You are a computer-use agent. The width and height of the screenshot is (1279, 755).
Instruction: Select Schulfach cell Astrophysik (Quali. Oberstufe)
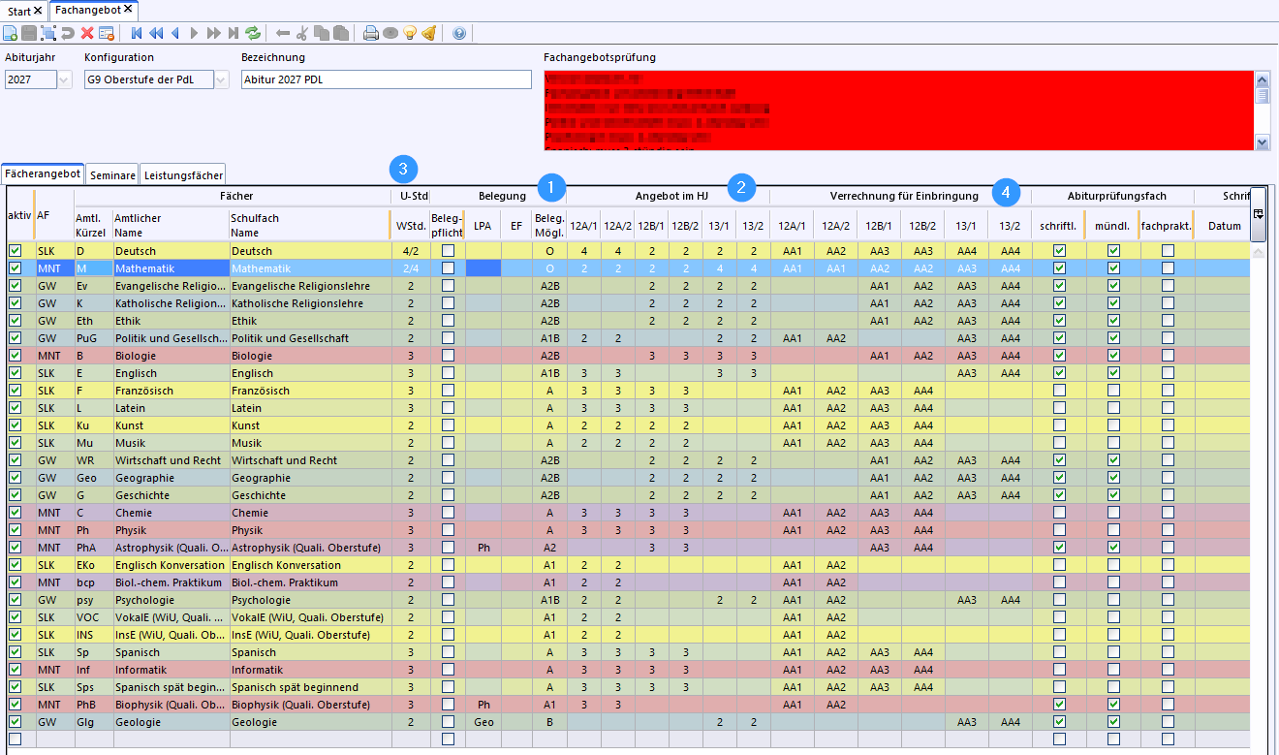[x=310, y=548]
